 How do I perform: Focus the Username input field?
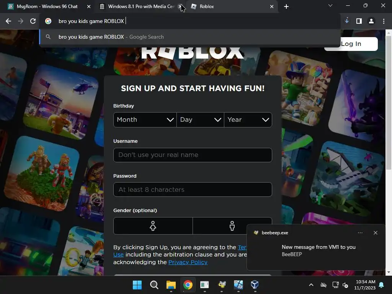[x=193, y=155]
